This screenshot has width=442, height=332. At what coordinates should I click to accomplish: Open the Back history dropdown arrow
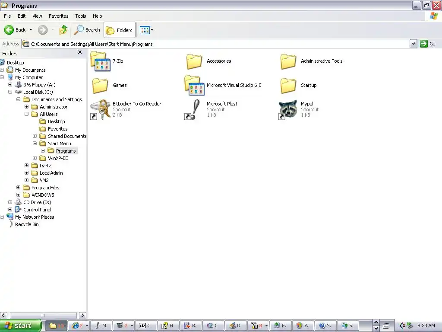pos(31,30)
